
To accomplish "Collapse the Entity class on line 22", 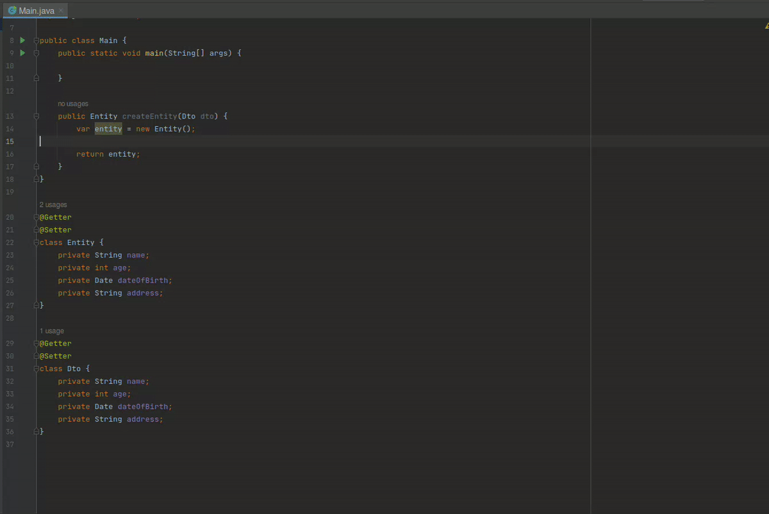I will coord(37,243).
